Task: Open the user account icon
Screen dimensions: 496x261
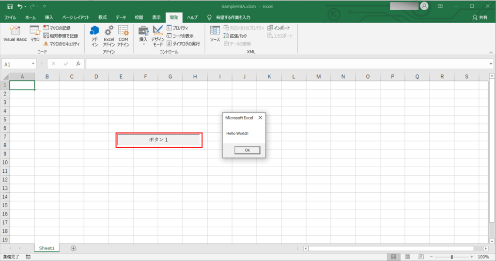Action: point(424,6)
